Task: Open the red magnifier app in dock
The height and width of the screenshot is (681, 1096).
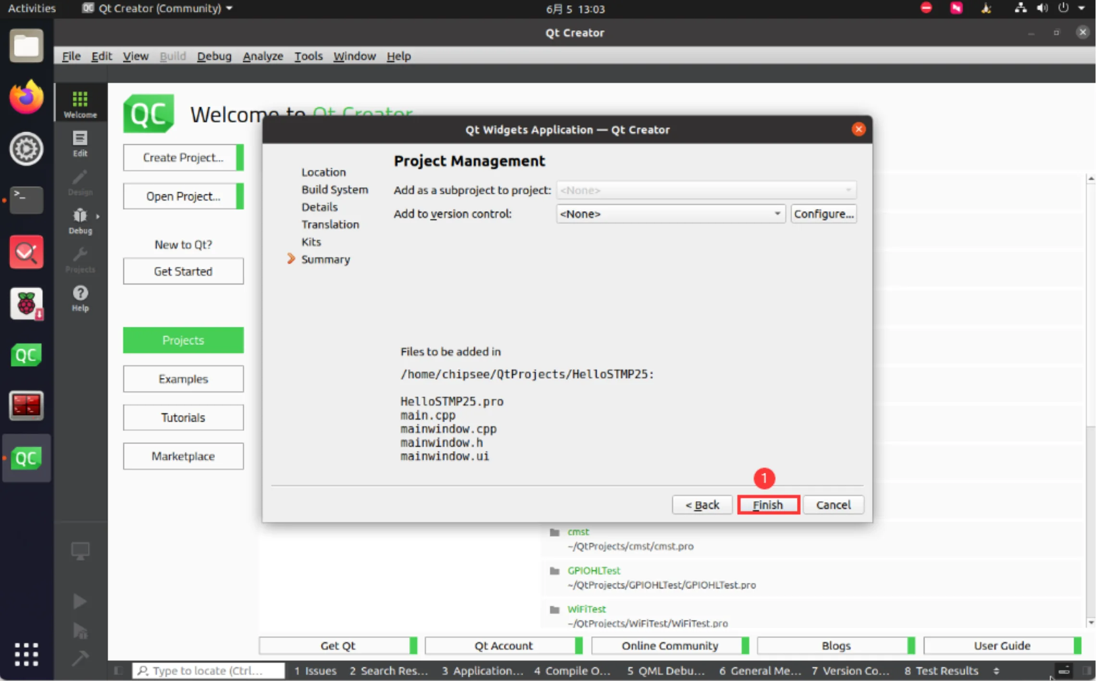Action: [26, 252]
